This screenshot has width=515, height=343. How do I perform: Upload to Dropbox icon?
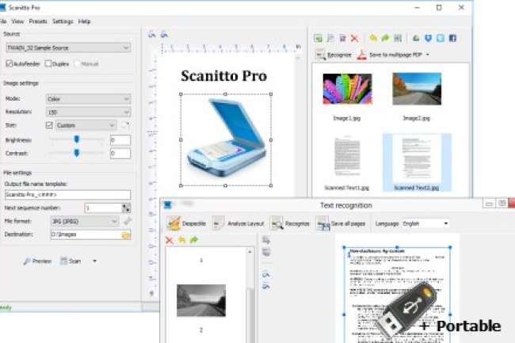428,38
